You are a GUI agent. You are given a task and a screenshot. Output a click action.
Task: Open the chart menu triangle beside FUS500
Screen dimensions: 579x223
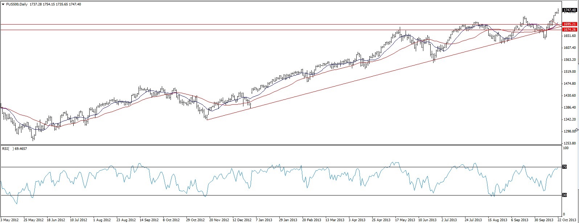point(3,4)
